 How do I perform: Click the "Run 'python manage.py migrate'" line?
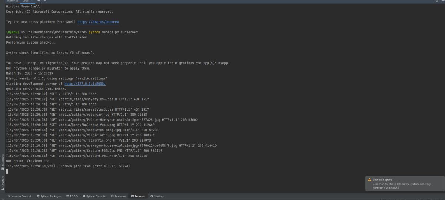[x=48, y=68]
